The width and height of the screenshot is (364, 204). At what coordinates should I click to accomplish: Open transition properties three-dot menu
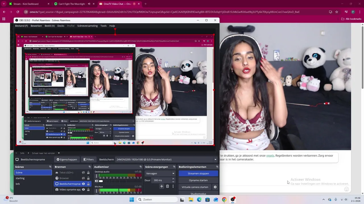(173, 186)
